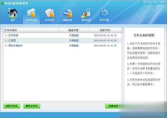Sort by 文件夹路径 column header
Screen dimensions: 167x118
[31, 30]
